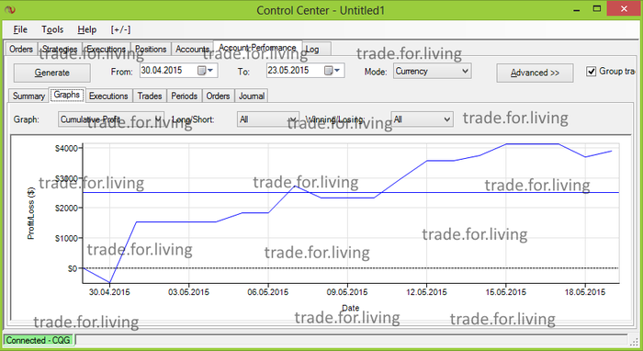Click the NinjaTrader app icon in title bar
The width and height of the screenshot is (643, 351).
point(10,10)
